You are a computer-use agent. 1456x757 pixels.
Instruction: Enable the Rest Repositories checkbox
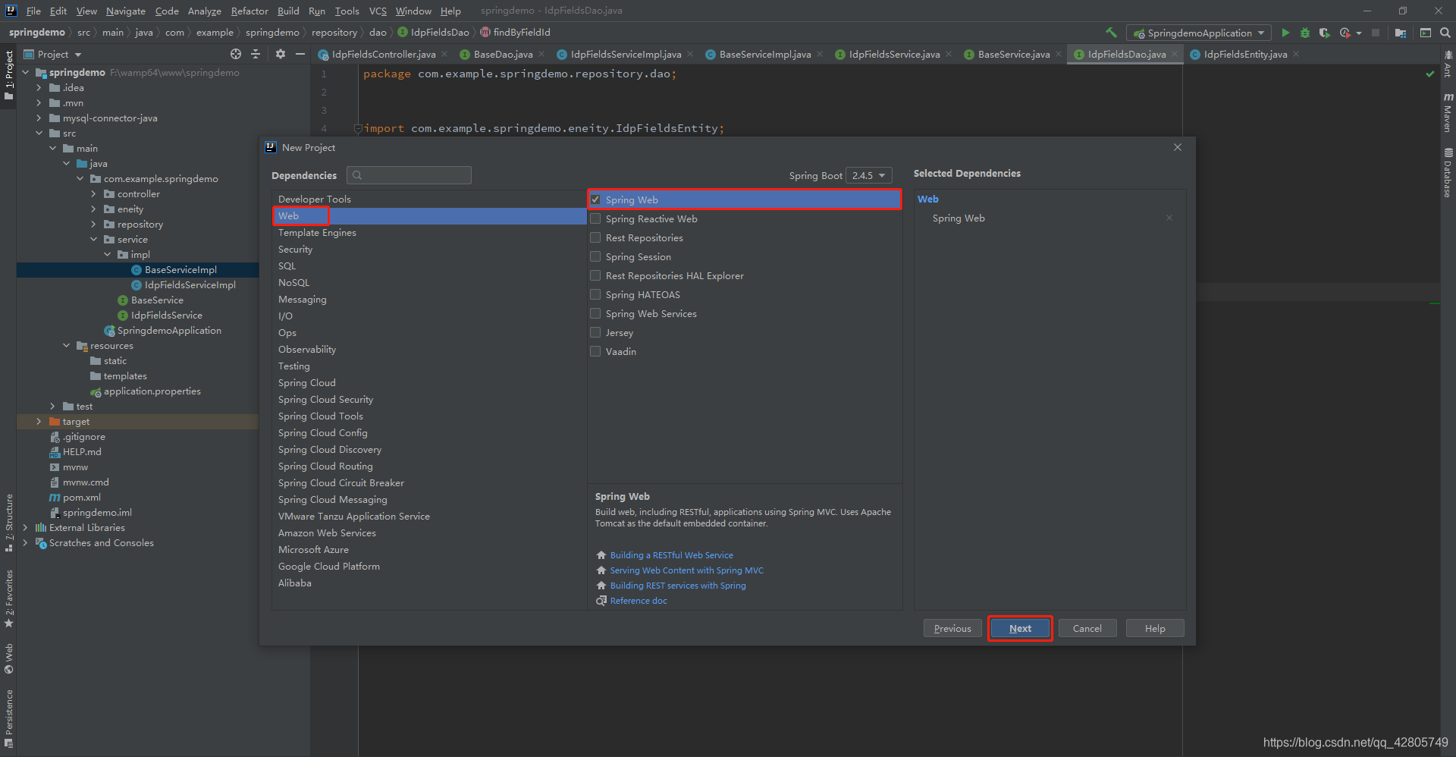[596, 237]
